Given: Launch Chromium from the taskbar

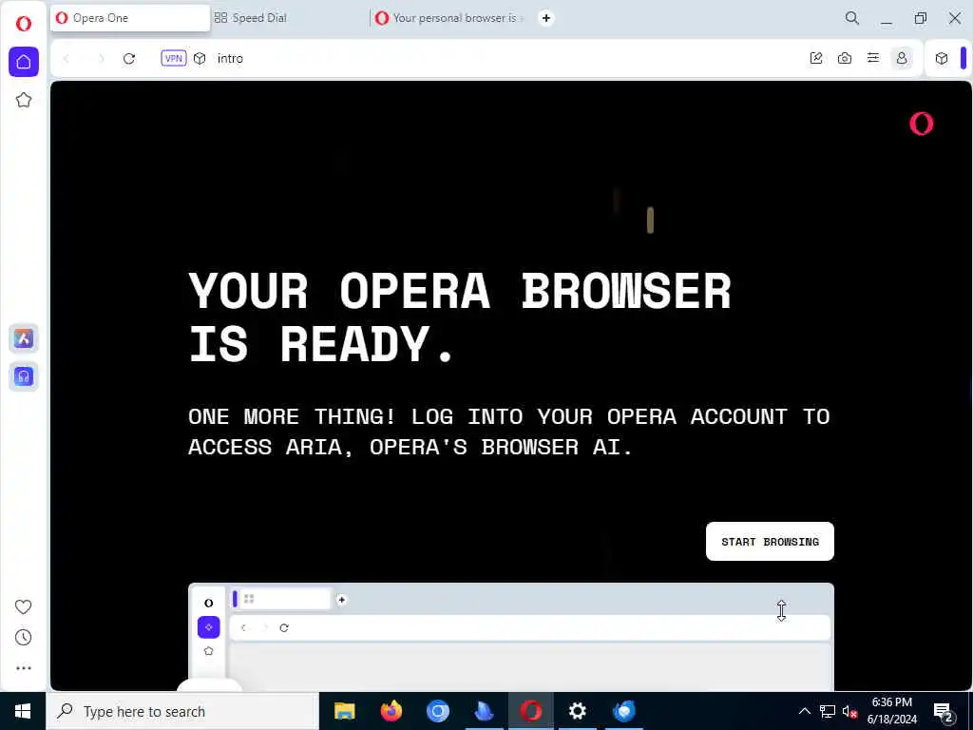Looking at the screenshot, I should (x=437, y=711).
